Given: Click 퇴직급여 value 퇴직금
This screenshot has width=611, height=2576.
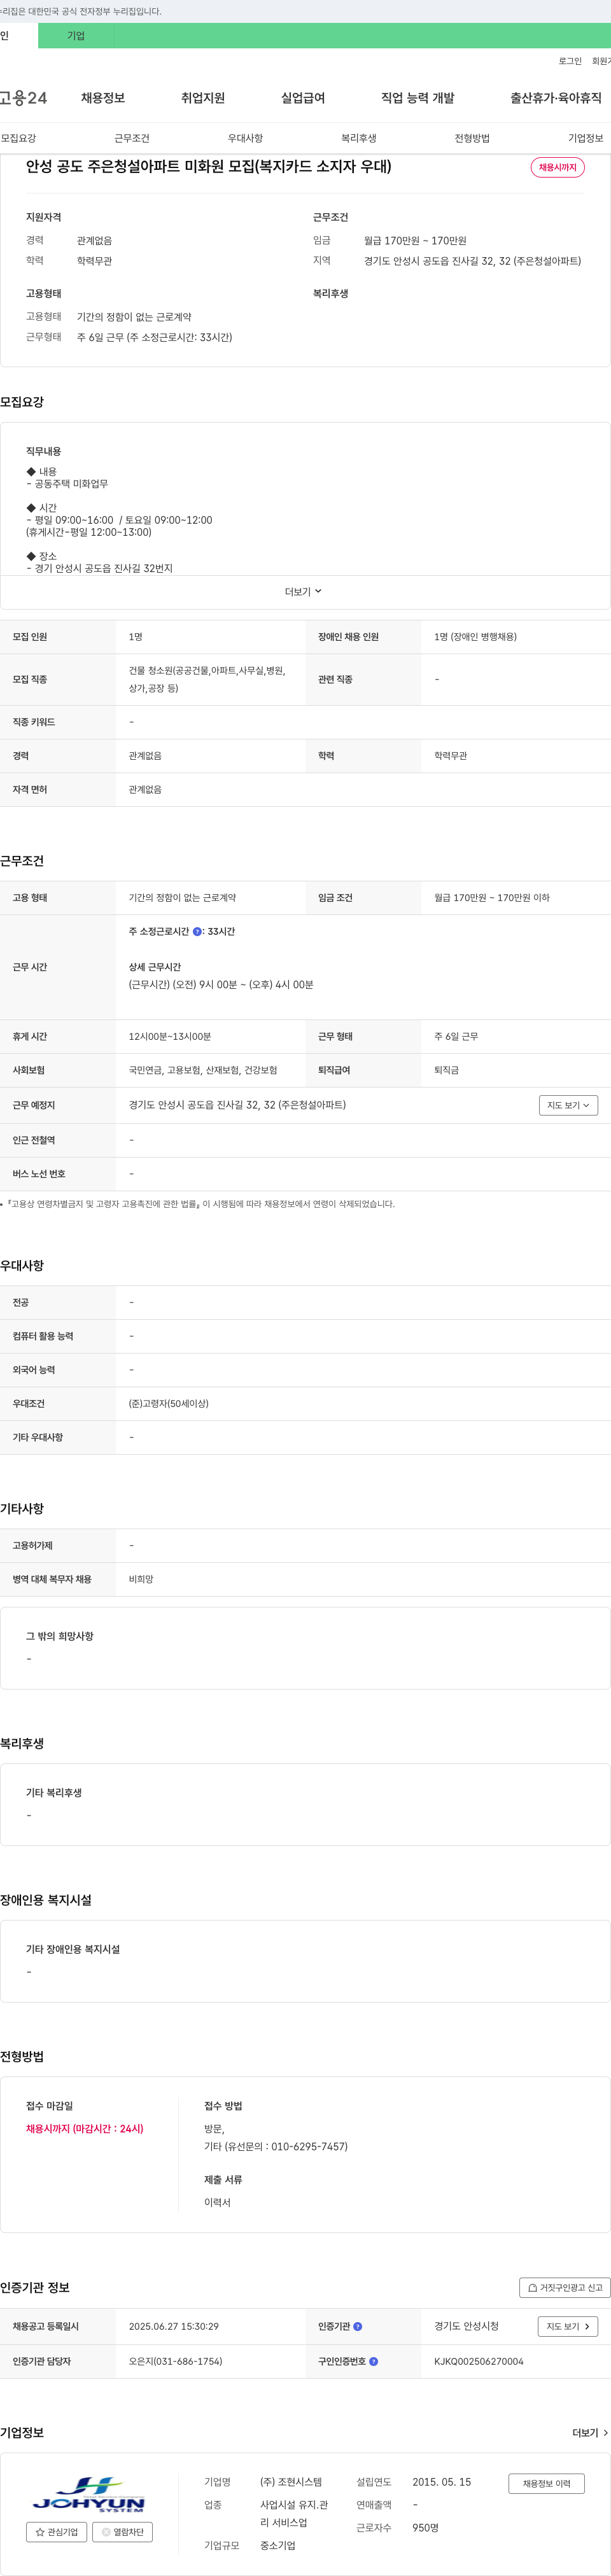Looking at the screenshot, I should click(x=446, y=1071).
